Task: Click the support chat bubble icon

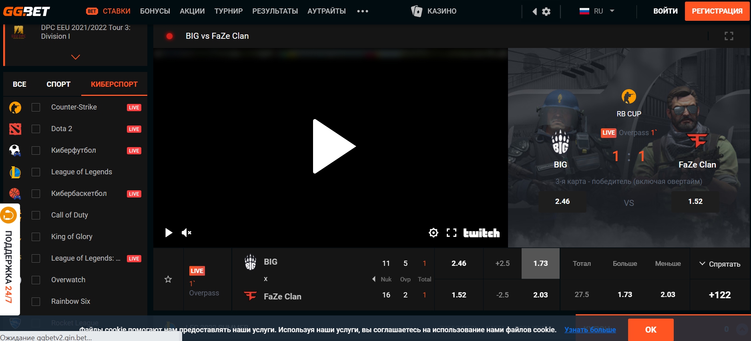Action: pyautogui.click(x=8, y=215)
